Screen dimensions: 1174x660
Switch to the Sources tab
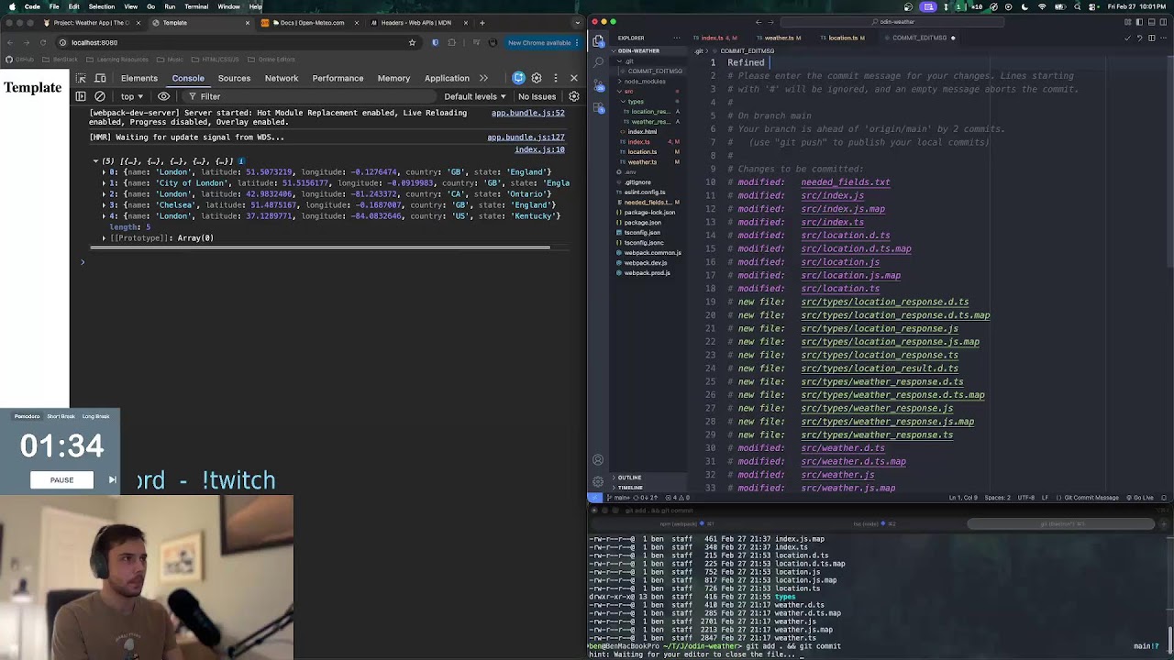click(x=234, y=78)
